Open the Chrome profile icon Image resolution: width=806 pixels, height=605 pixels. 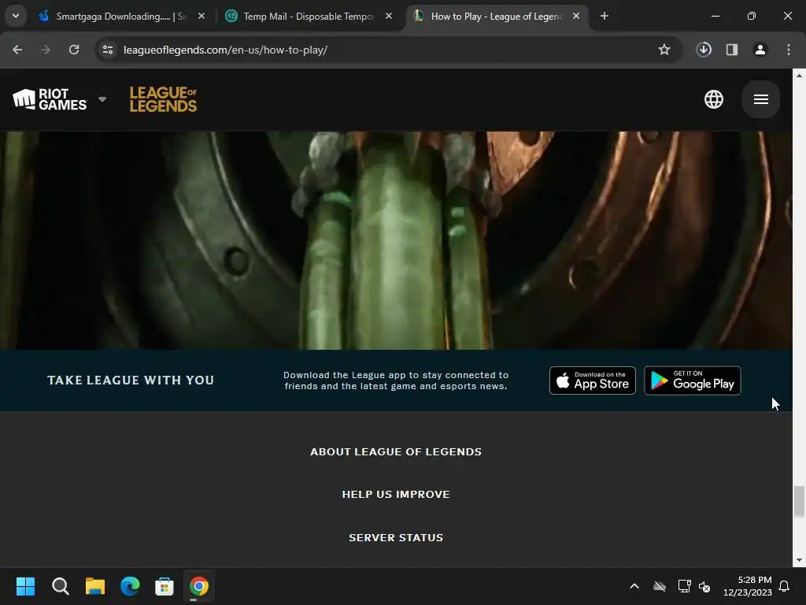pos(760,50)
